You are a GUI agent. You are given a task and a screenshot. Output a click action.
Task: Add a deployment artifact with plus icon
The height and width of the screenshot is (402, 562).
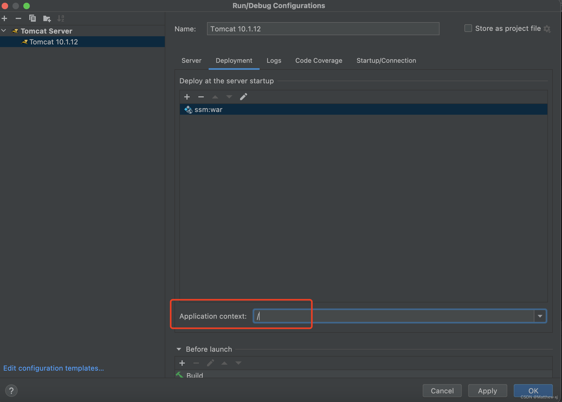(x=187, y=97)
